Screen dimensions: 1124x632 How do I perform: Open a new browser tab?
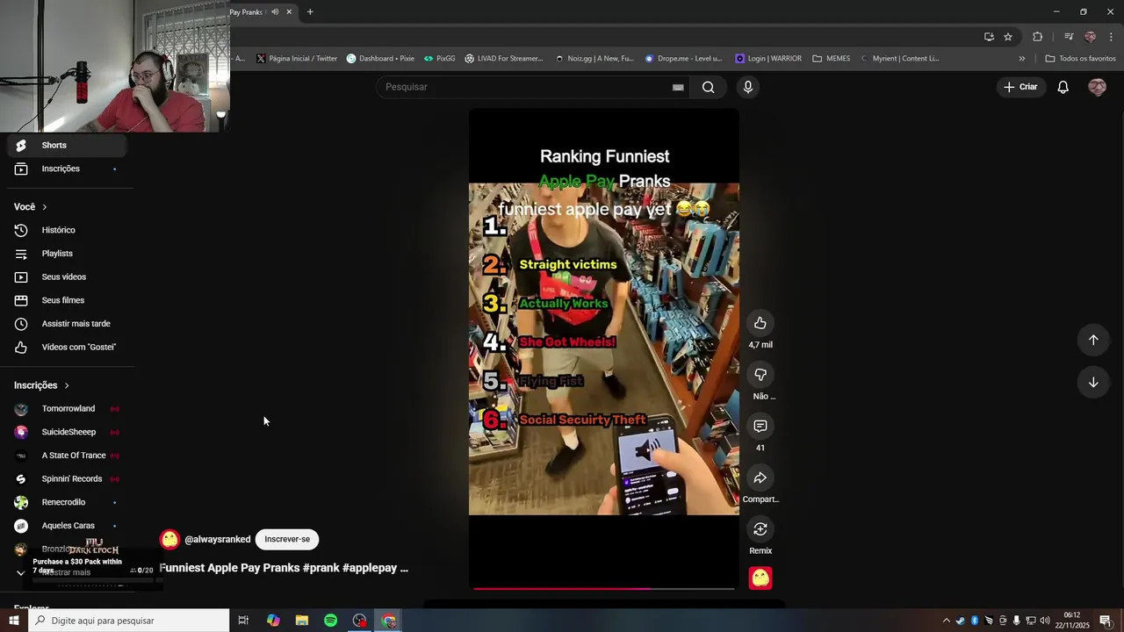[310, 12]
